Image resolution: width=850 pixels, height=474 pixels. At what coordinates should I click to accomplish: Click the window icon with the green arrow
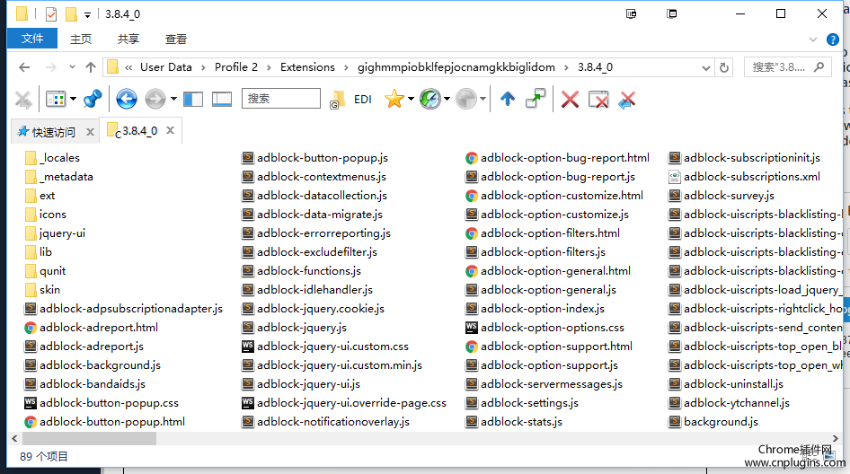point(536,99)
